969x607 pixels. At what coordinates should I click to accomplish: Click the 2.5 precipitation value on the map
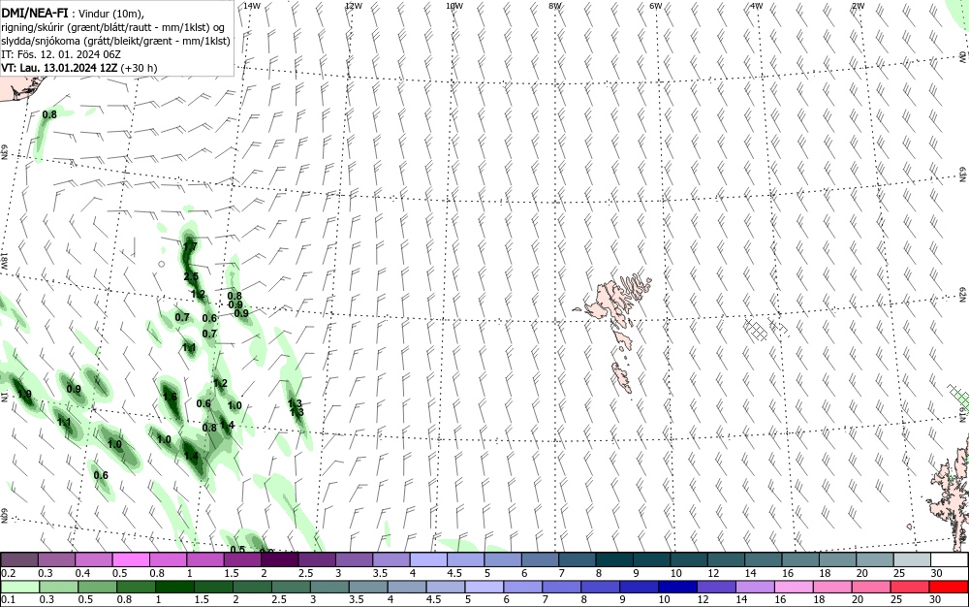click(x=191, y=277)
